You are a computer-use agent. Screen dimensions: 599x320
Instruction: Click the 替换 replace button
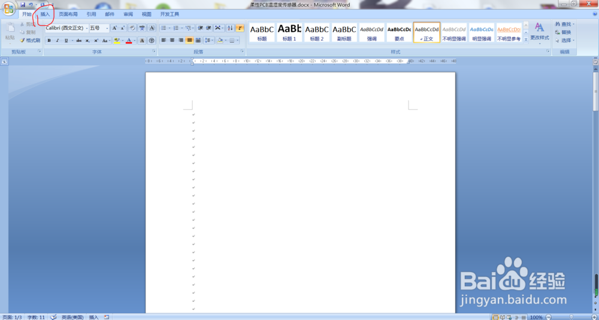(564, 32)
